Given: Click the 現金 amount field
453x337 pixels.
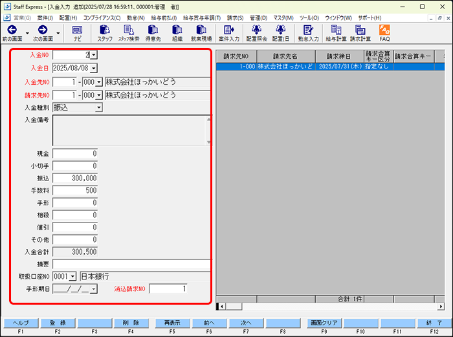Looking at the screenshot, I should tap(75, 154).
